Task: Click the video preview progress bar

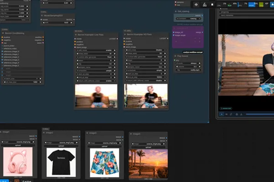Action: click(x=260, y=114)
